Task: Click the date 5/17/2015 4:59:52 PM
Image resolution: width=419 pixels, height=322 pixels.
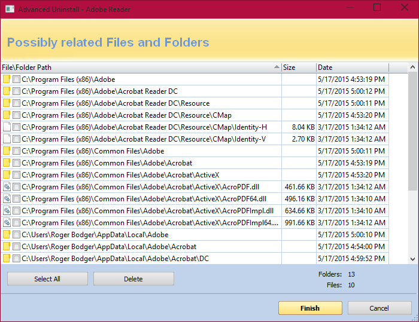Action: [x=351, y=259]
